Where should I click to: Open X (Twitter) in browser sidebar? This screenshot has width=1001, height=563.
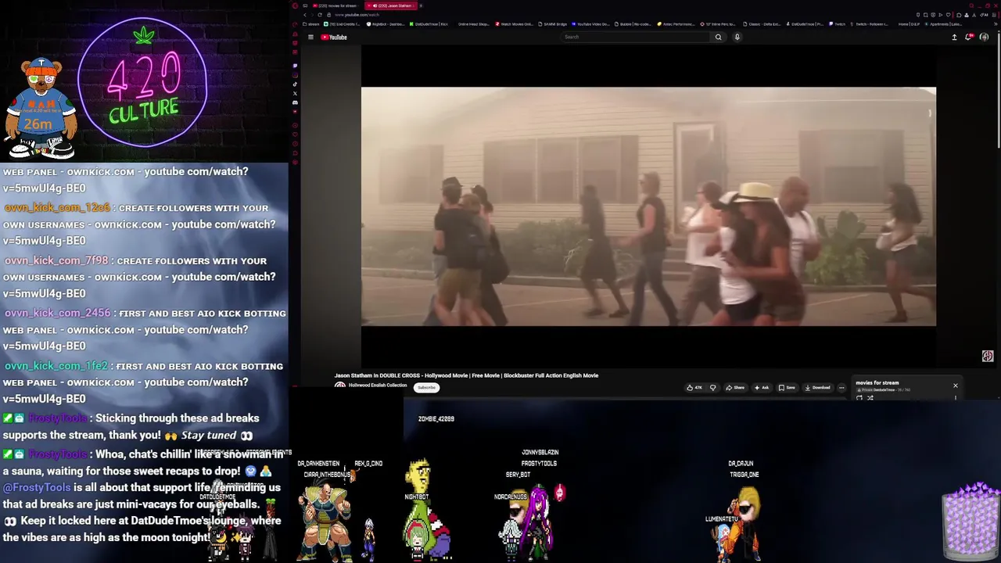tap(295, 93)
